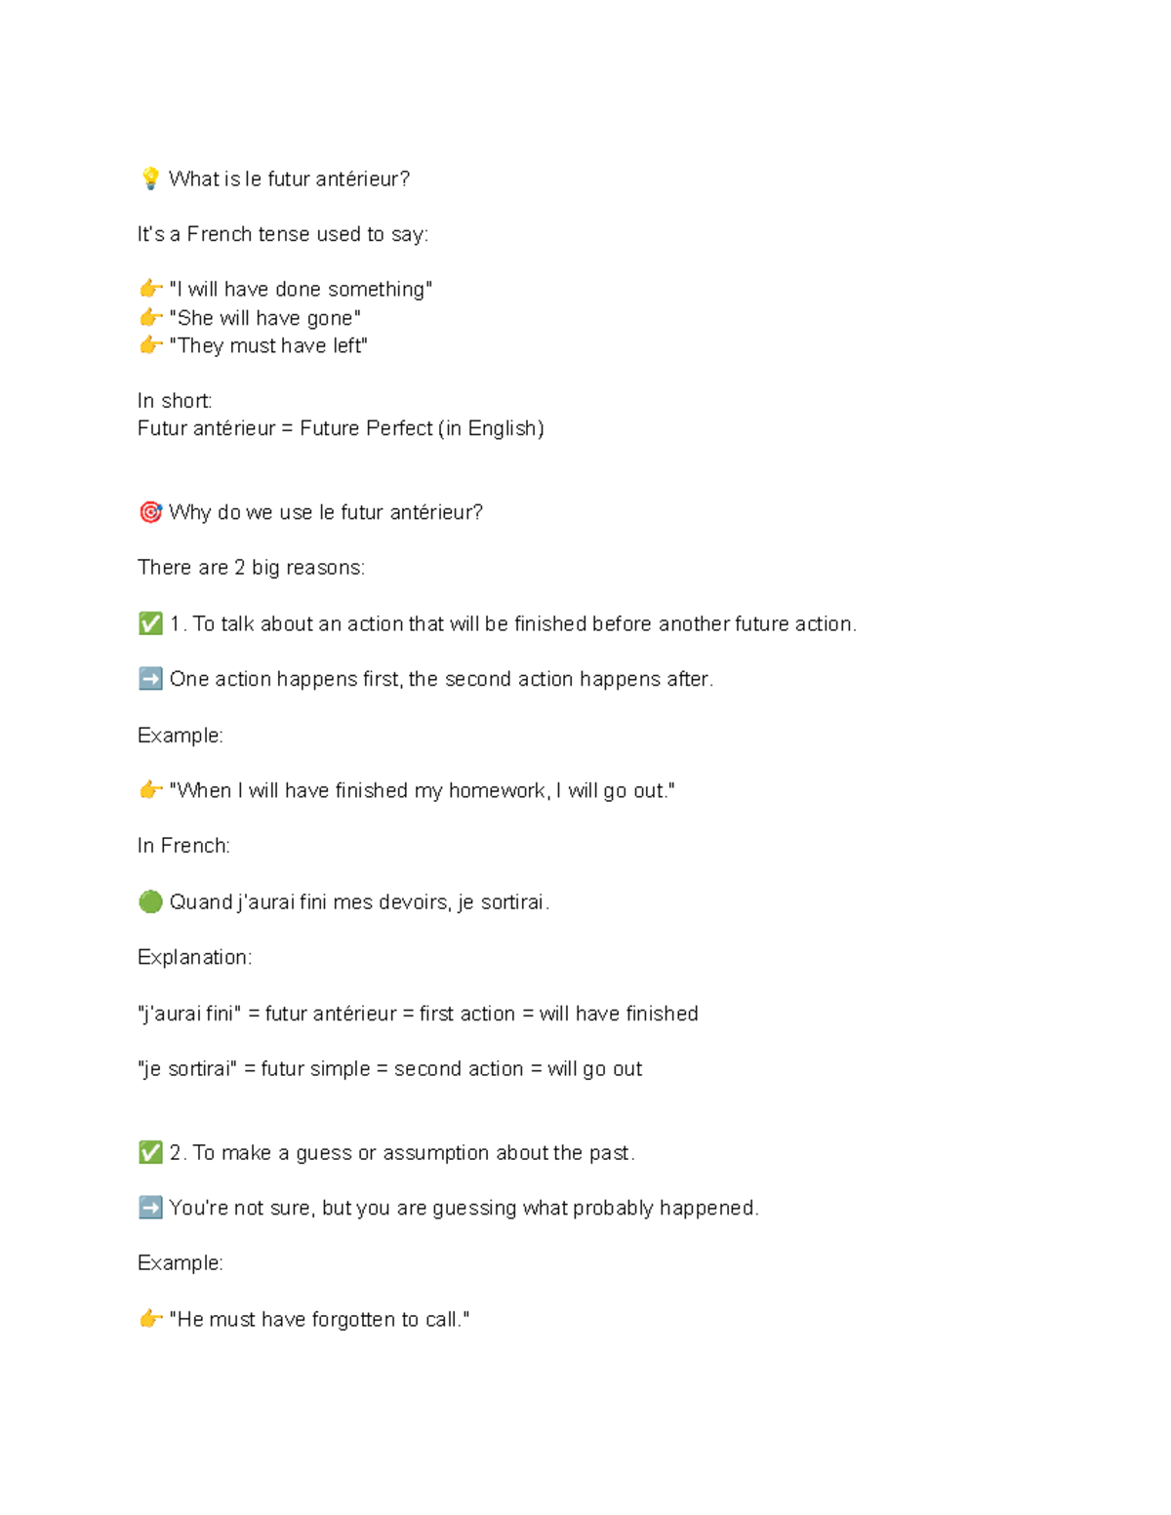Click the pointing hand beside "I will have done something"
1171x1515 pixels.
[150, 289]
